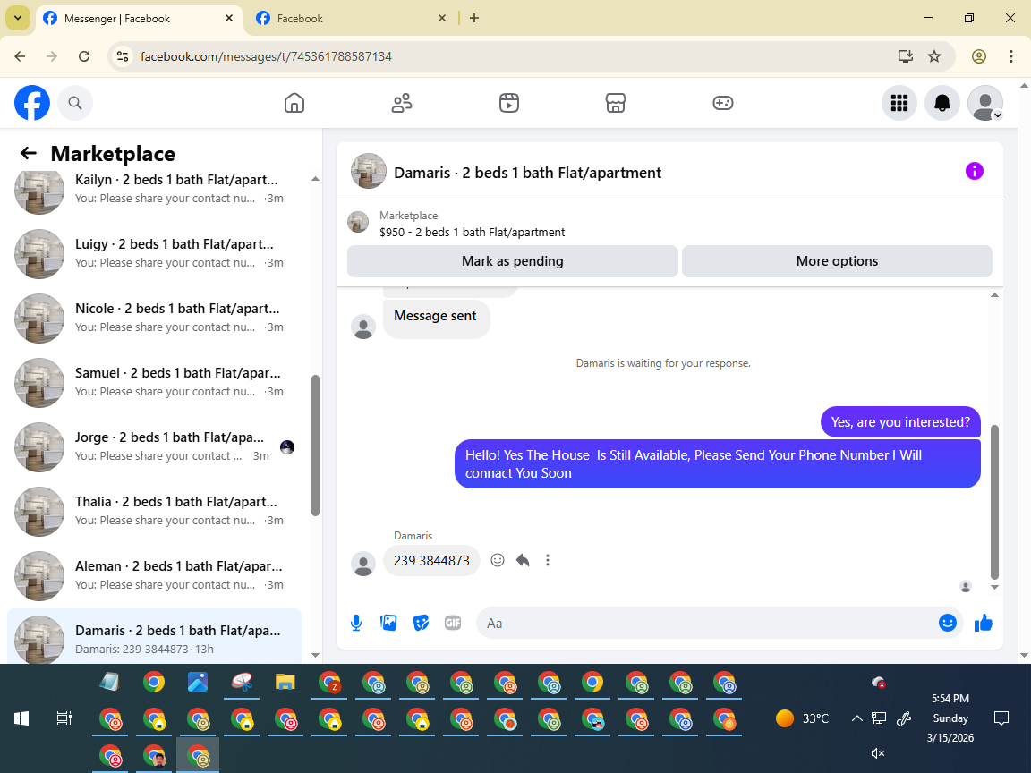
Task: Open the Marketplace storefront icon
Action: click(616, 103)
